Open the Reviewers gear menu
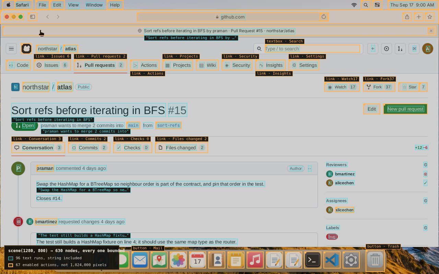The height and width of the screenshot is (274, 439). [425, 165]
